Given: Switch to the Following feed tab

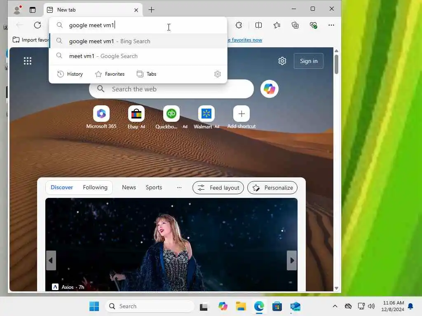Looking at the screenshot, I should pos(95,188).
